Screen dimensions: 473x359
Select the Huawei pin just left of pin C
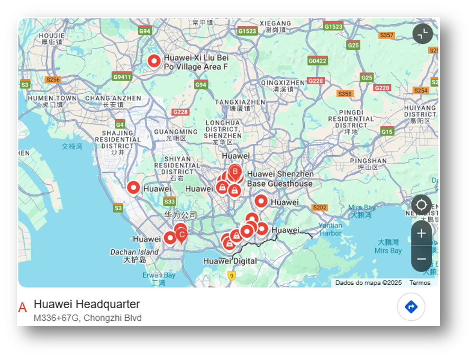click(x=170, y=238)
